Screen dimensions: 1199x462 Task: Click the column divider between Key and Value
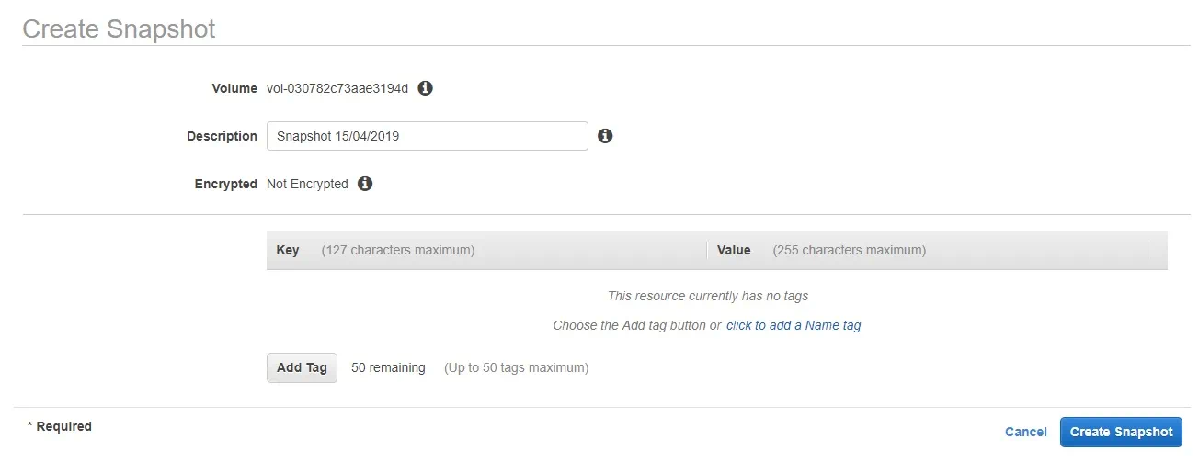tap(706, 250)
